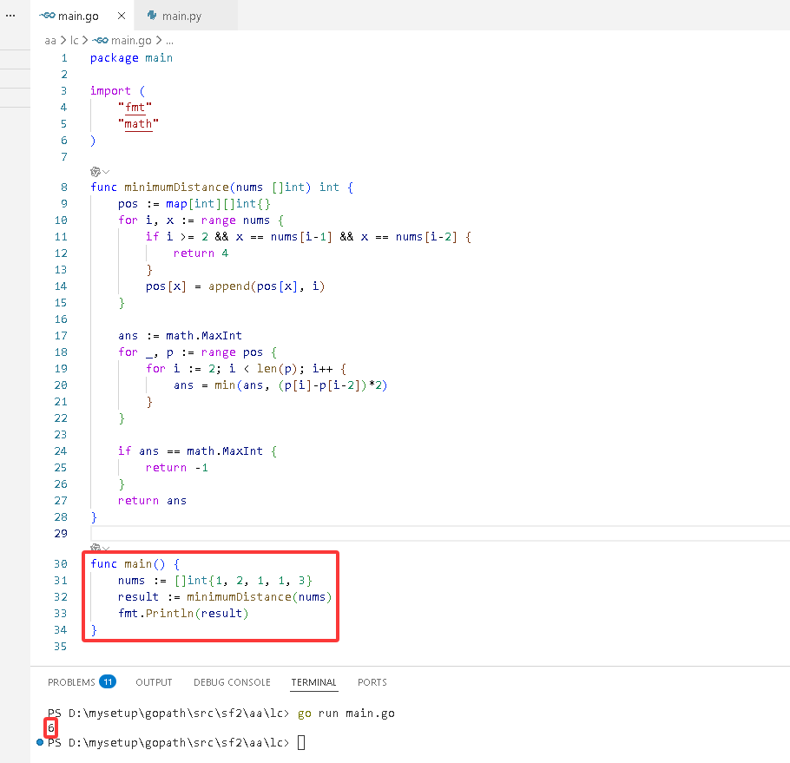
Task: Click the Python file icon in main.py tab
Action: point(152,16)
